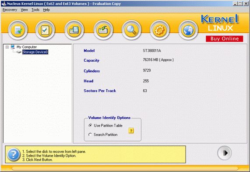
Task: Click the floppy disk save toolbar icon
Action: [74, 30]
